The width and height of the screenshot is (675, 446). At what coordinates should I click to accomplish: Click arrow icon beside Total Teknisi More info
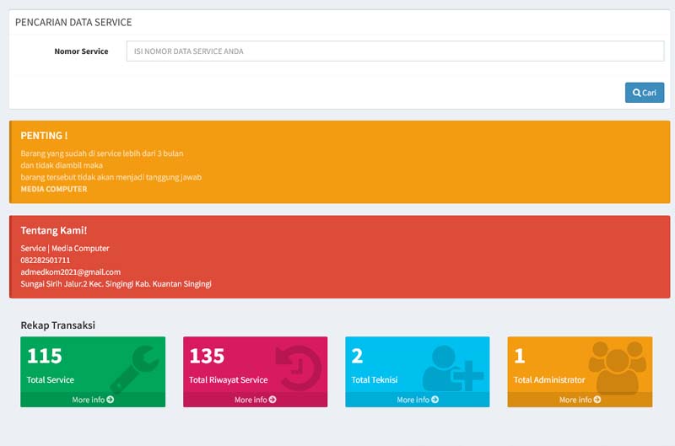pos(435,400)
